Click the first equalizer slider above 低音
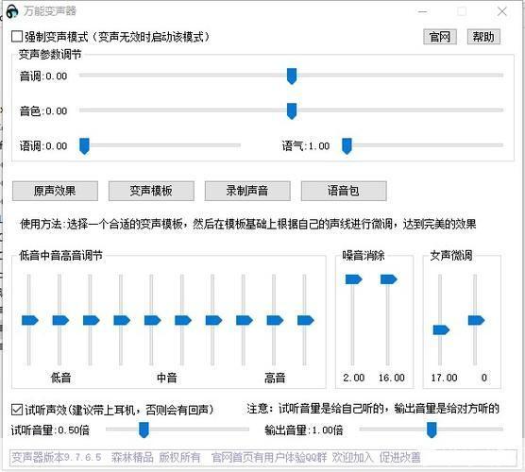Viewport: 525px width, 472px height. 30,320
